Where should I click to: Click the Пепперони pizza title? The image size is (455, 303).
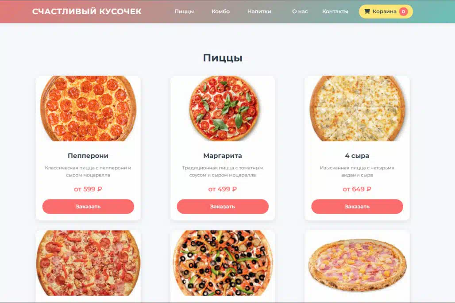[88, 156]
